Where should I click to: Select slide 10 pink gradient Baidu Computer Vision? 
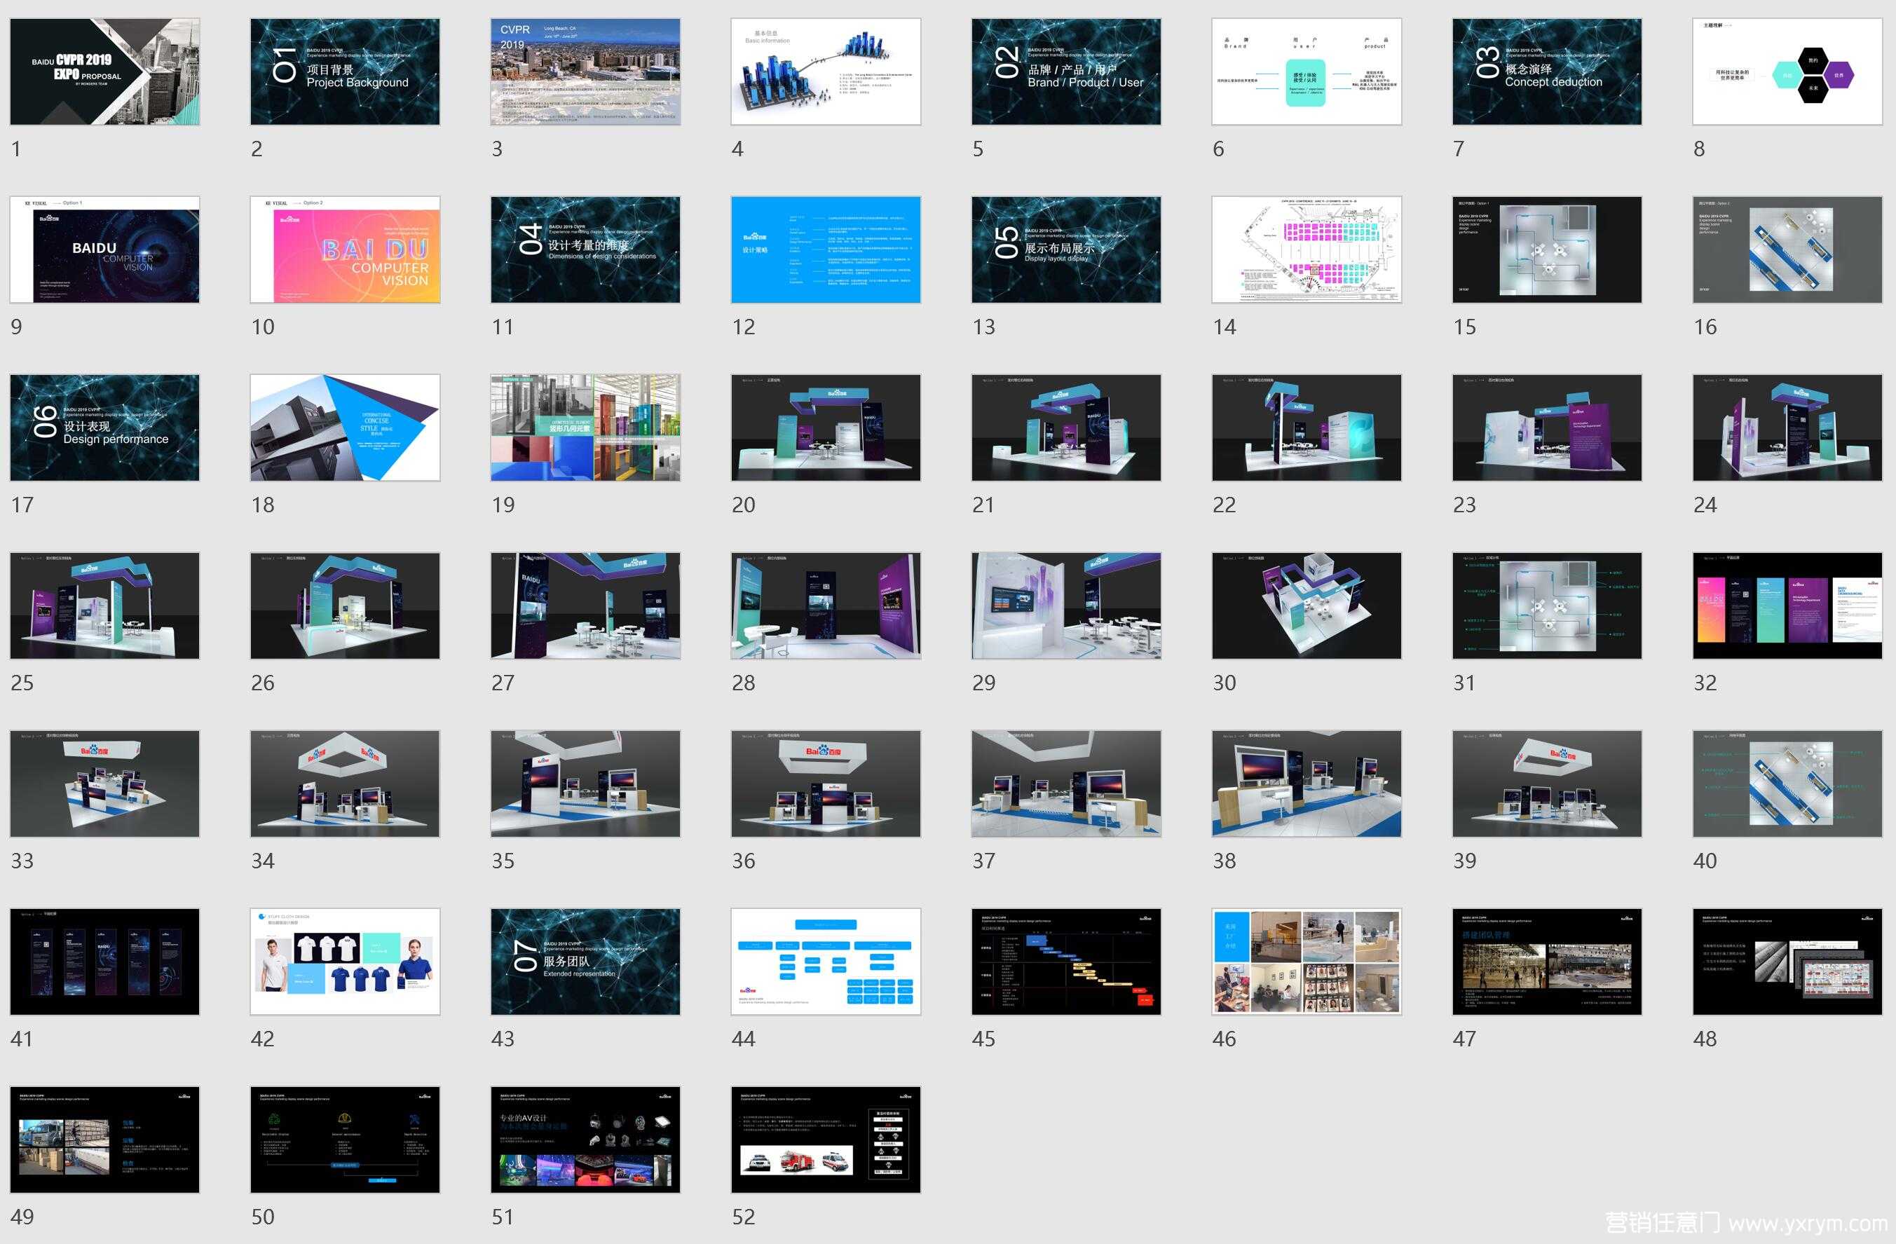coord(345,250)
